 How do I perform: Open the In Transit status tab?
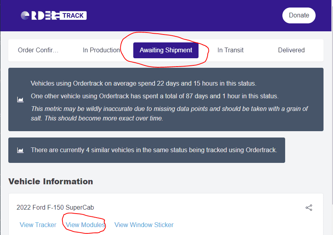(230, 50)
